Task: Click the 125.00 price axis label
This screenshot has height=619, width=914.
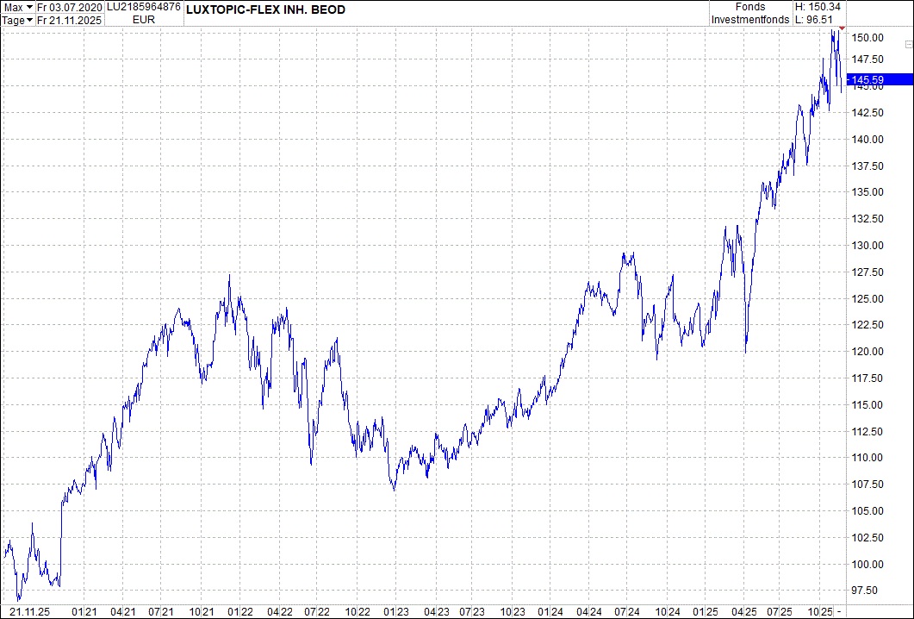Action: [x=867, y=298]
